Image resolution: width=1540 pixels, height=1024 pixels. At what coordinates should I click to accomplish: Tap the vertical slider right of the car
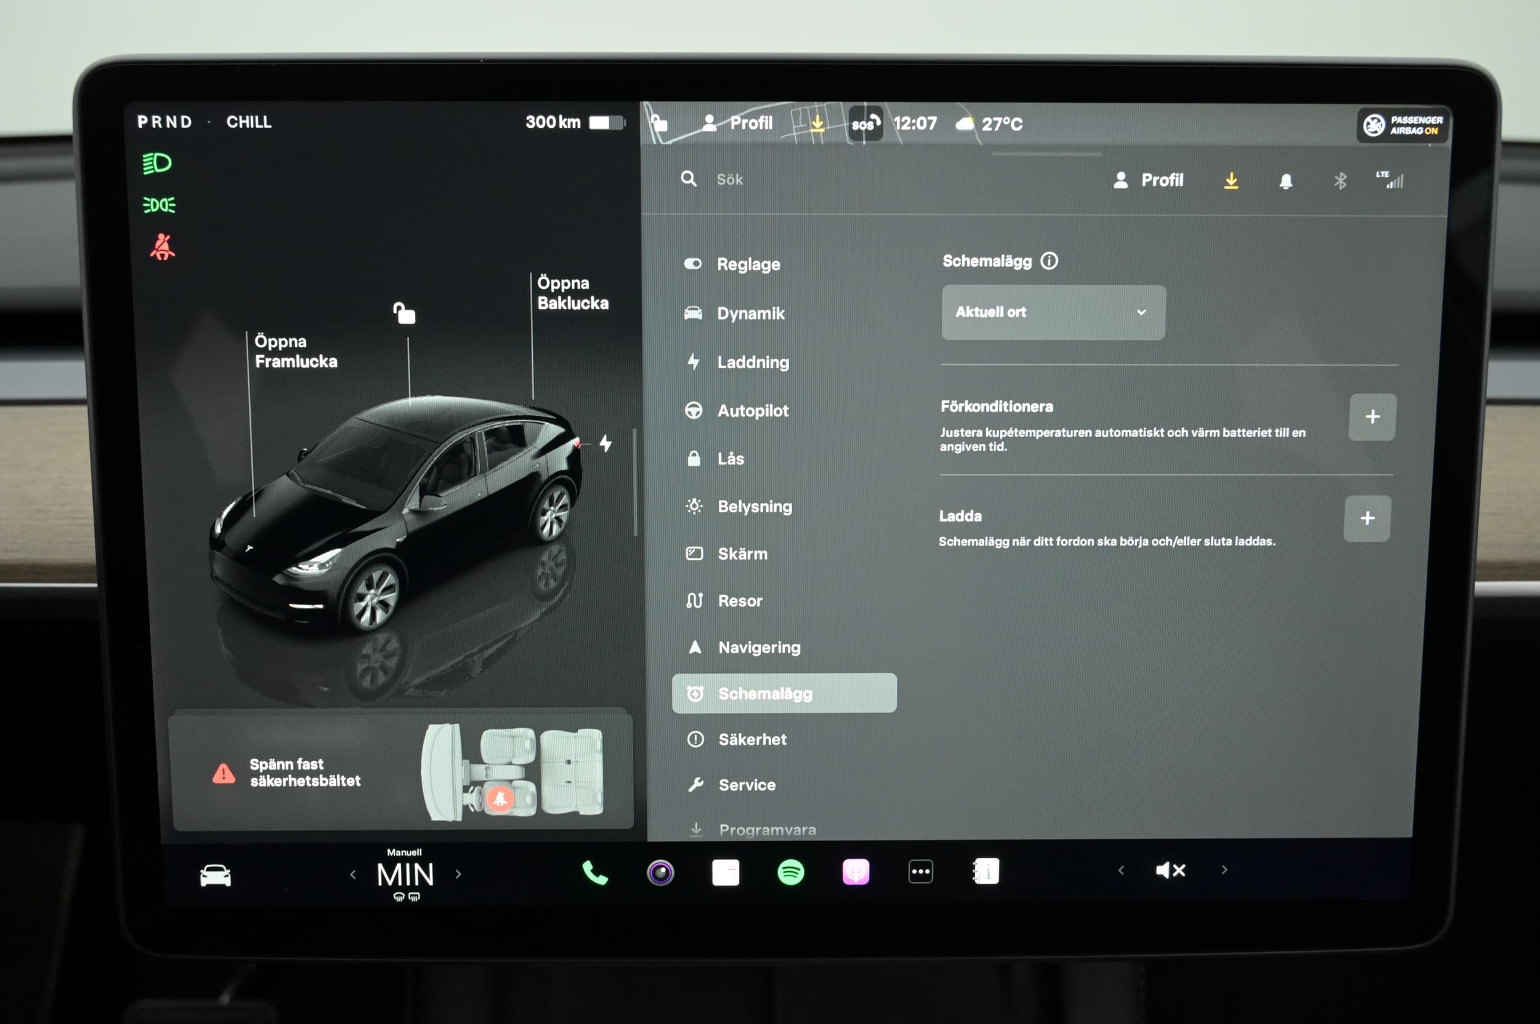coord(634,482)
